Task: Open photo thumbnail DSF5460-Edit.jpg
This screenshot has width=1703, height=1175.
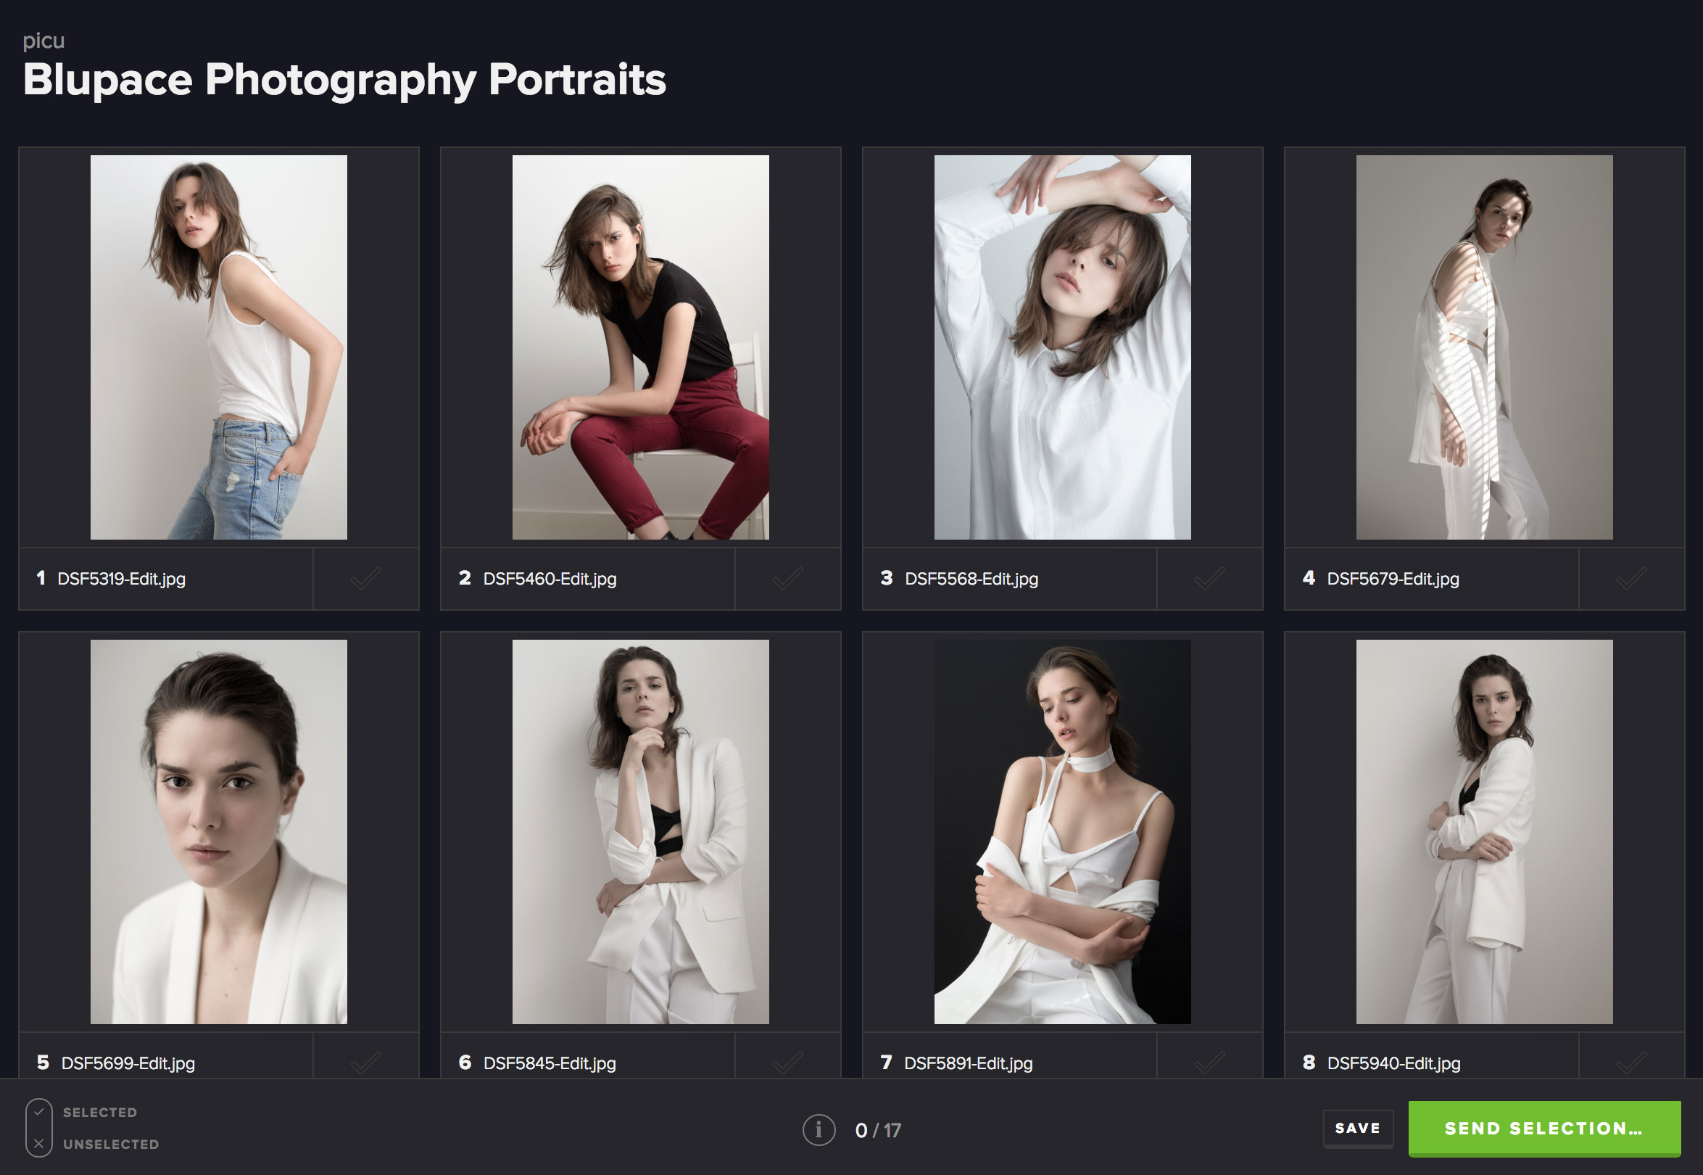Action: click(x=640, y=347)
